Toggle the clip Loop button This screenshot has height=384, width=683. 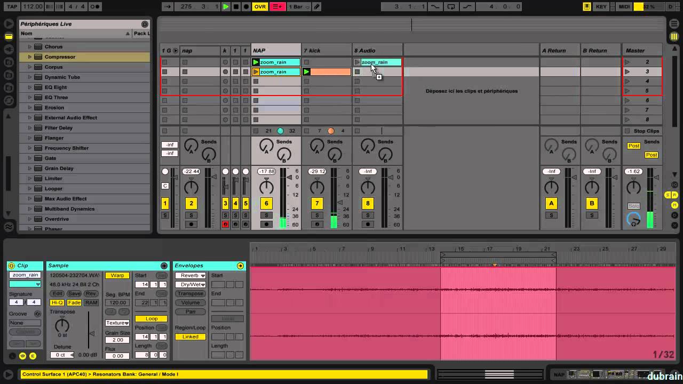click(x=152, y=318)
